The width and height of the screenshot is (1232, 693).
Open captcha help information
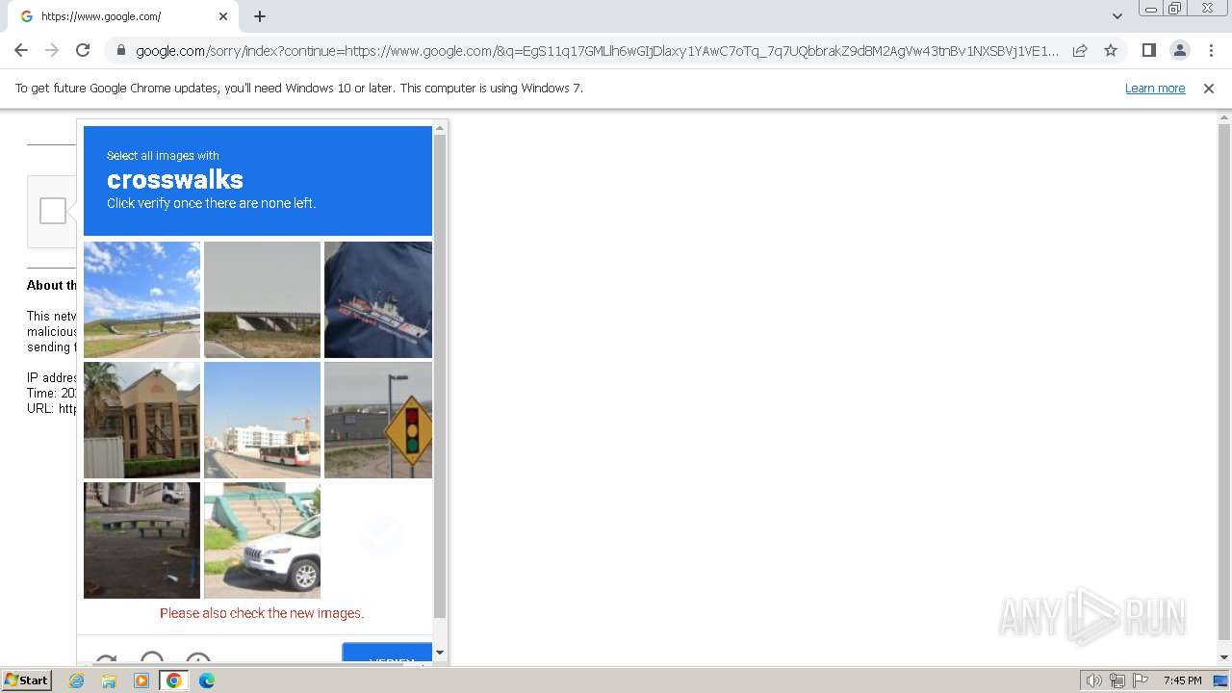198,658
